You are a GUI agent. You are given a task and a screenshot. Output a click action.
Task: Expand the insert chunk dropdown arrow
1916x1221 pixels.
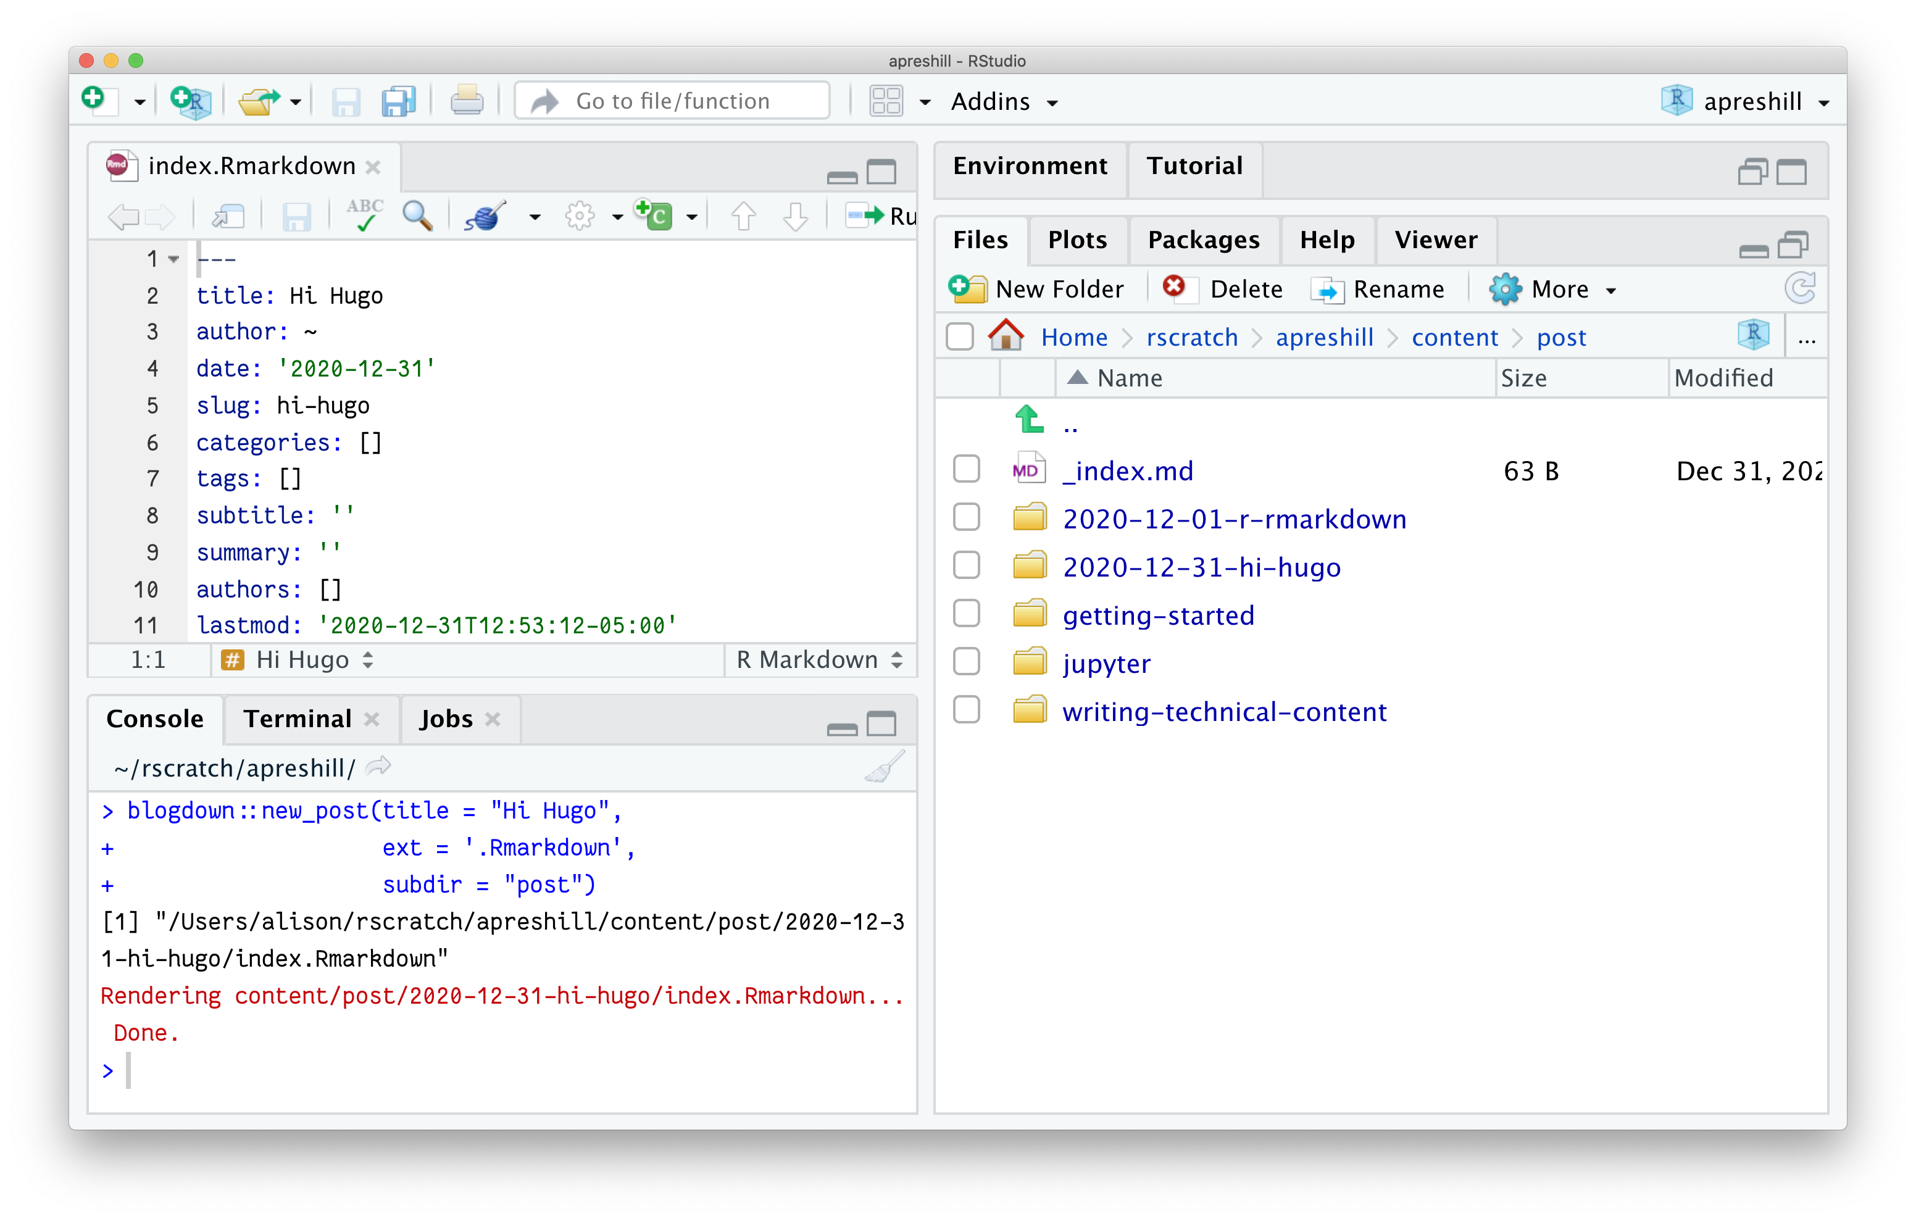click(691, 217)
